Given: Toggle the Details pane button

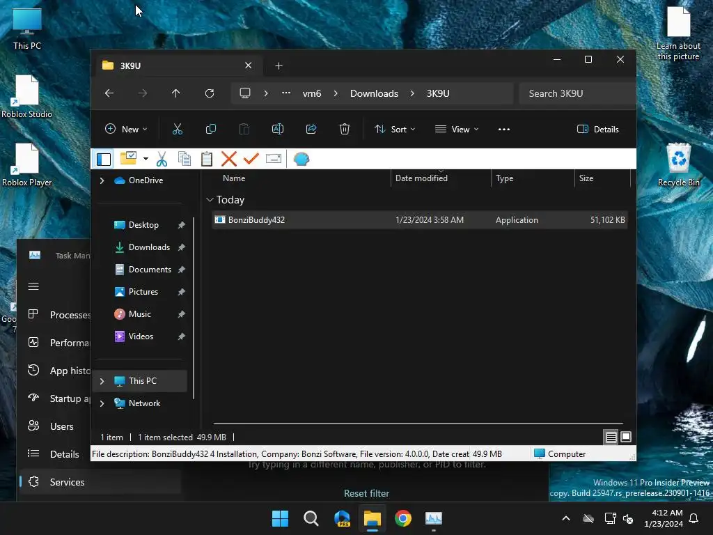Looking at the screenshot, I should [x=597, y=129].
